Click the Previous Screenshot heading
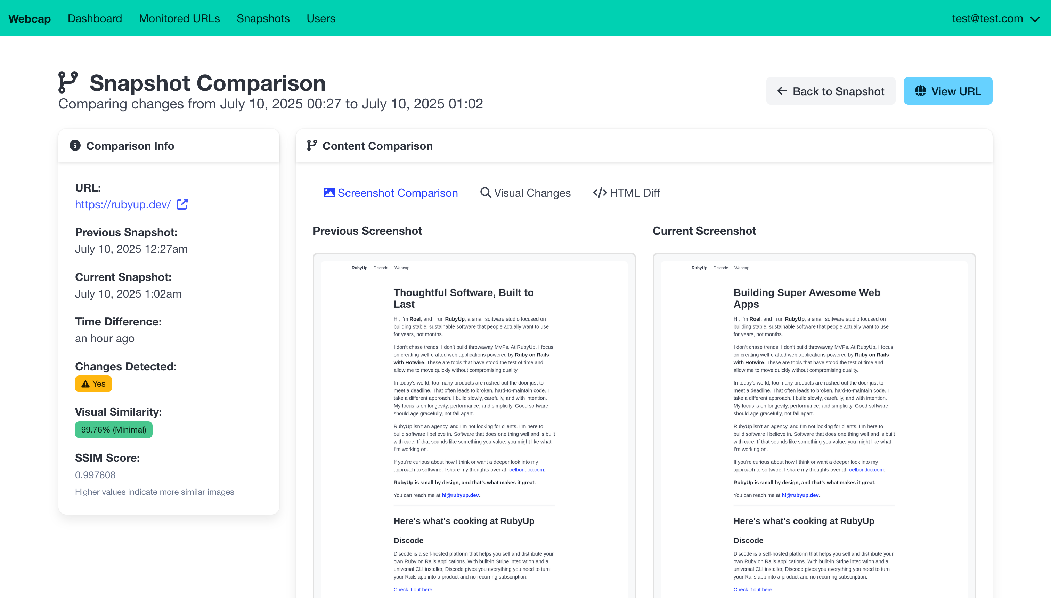Screen dimensions: 1051x598 tap(367, 231)
